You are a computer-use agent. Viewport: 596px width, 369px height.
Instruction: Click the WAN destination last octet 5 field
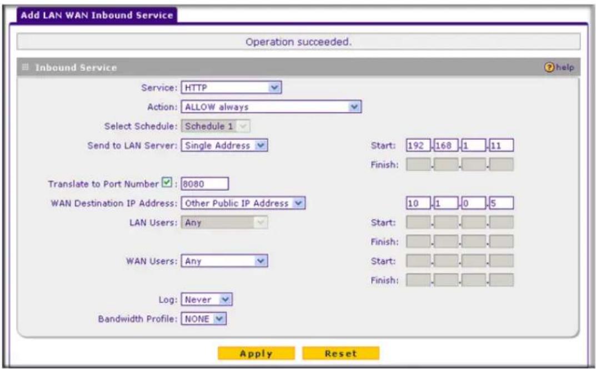point(502,203)
